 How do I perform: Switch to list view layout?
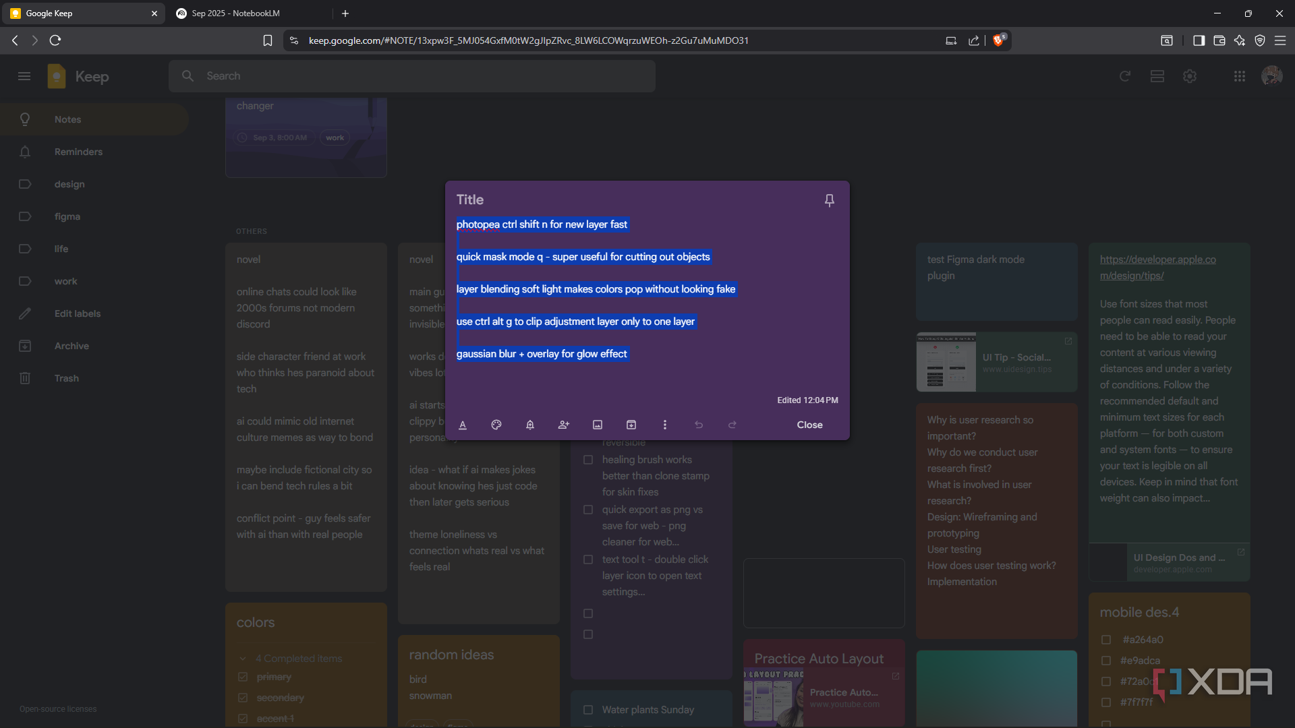[1157, 76]
